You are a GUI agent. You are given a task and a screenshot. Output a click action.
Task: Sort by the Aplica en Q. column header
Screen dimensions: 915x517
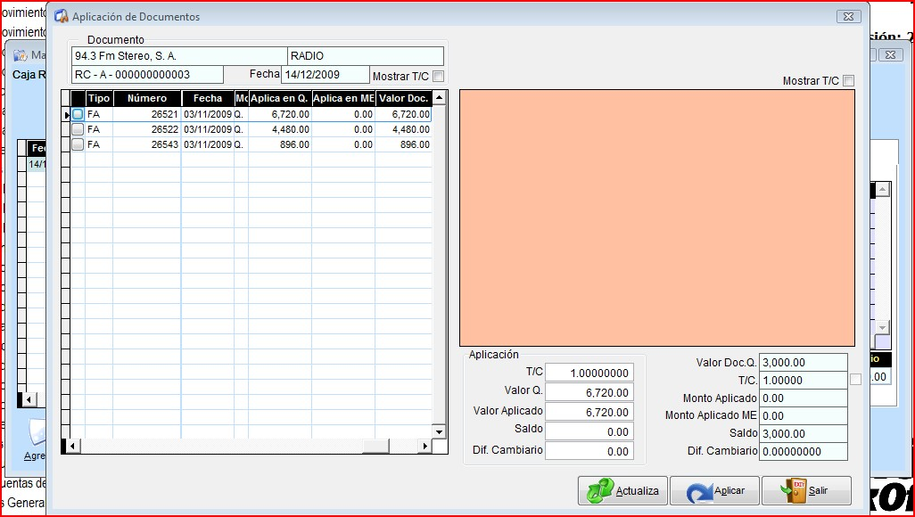tap(280, 99)
